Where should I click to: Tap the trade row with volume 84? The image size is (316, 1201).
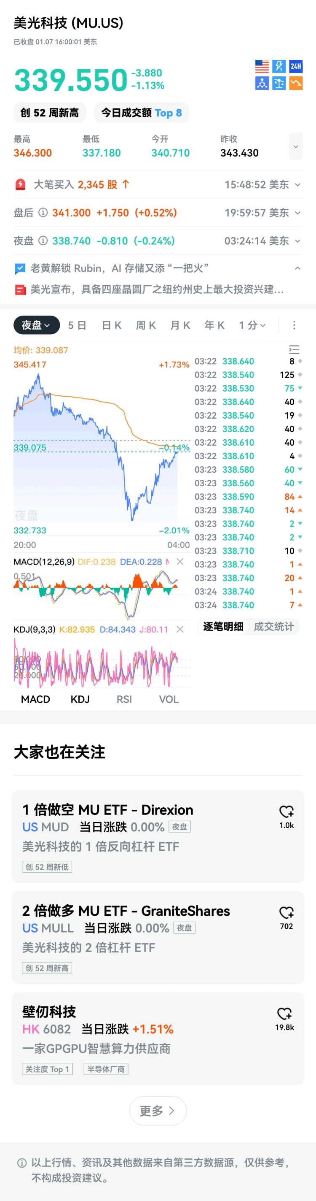click(x=249, y=497)
